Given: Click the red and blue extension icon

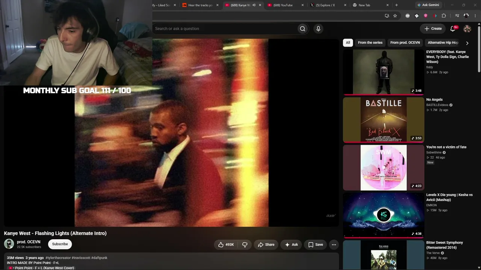Looking at the screenshot, I should pyautogui.click(x=435, y=16).
